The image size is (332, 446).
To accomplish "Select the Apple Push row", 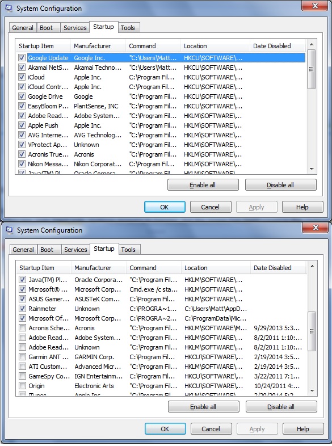I will (161, 125).
